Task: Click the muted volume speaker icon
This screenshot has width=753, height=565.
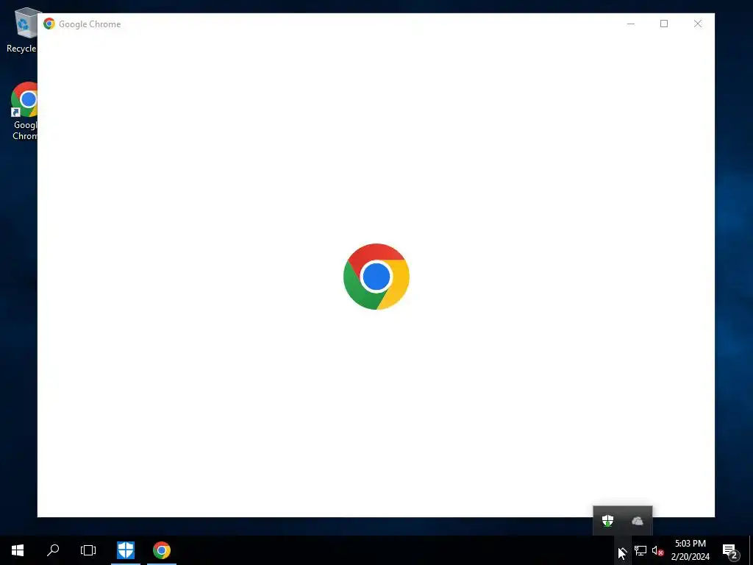Action: pyautogui.click(x=657, y=550)
